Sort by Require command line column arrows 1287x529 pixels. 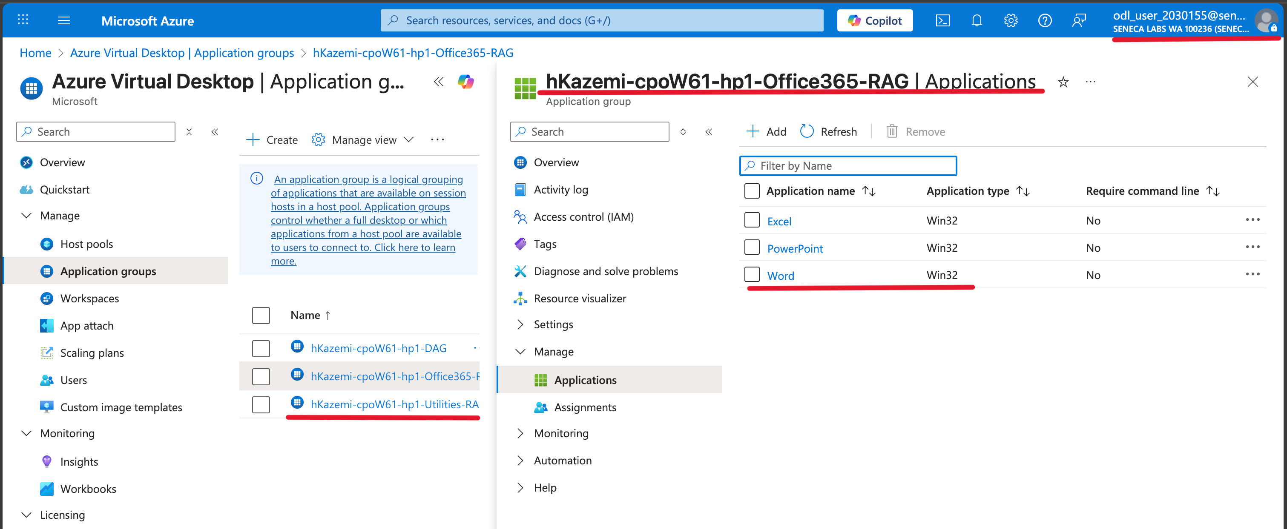point(1212,191)
